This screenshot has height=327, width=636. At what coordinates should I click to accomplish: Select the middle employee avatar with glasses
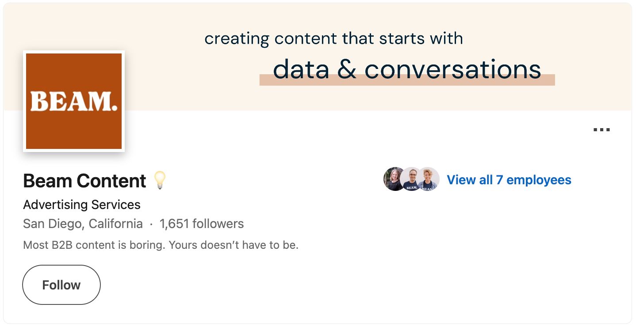[411, 179]
